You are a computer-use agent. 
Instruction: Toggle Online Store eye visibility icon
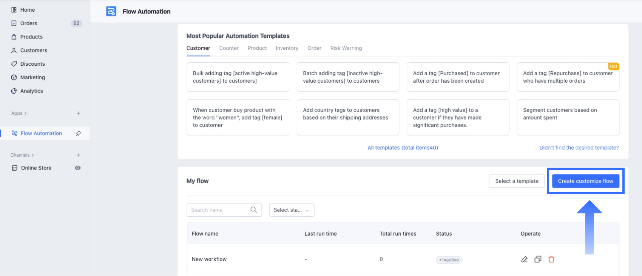point(78,168)
